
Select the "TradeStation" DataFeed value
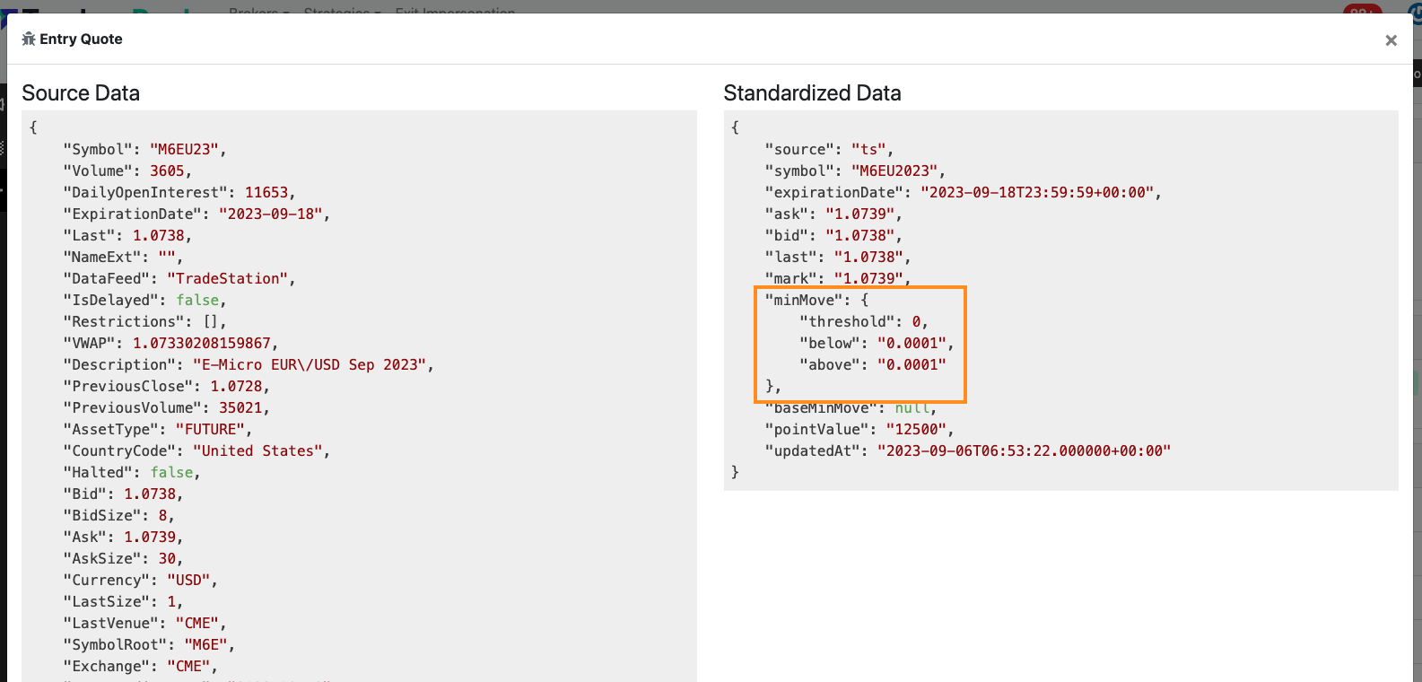227,279
